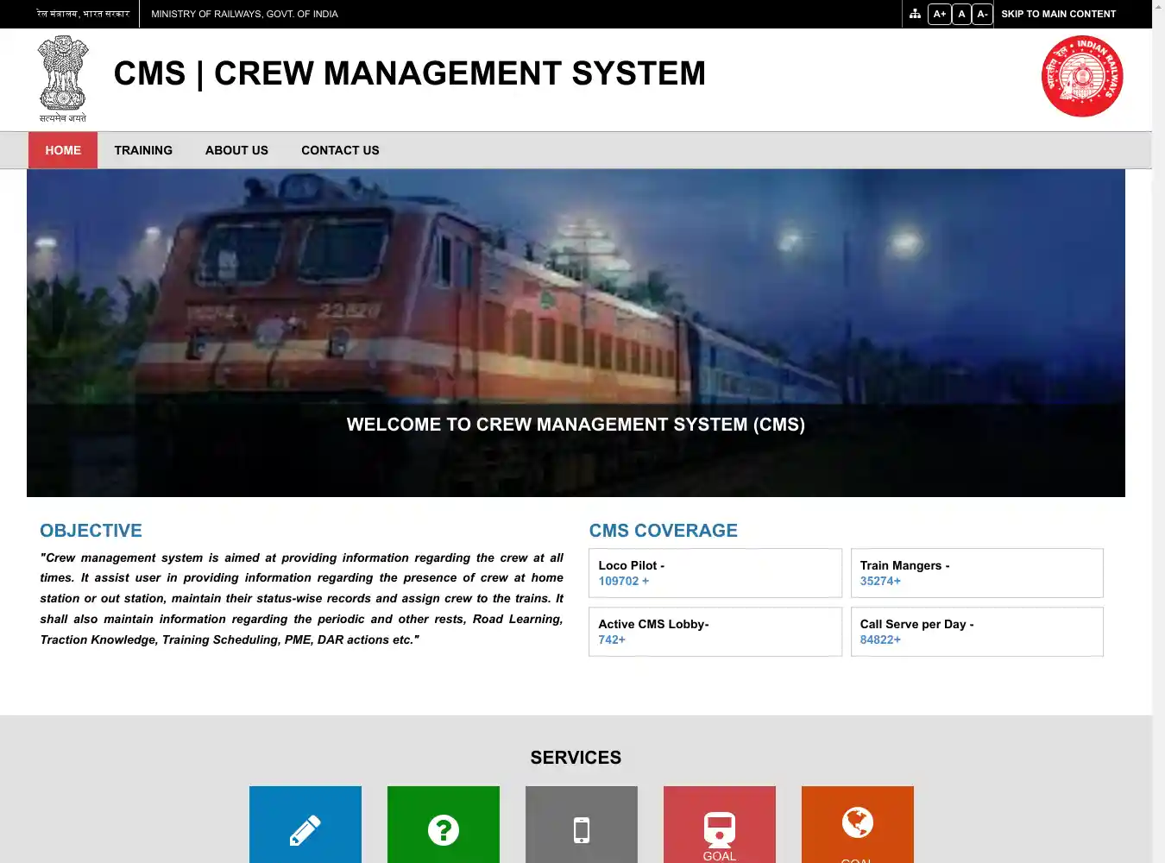This screenshot has width=1165, height=863.
Task: Increase font size with A+ button
Action: tap(939, 14)
